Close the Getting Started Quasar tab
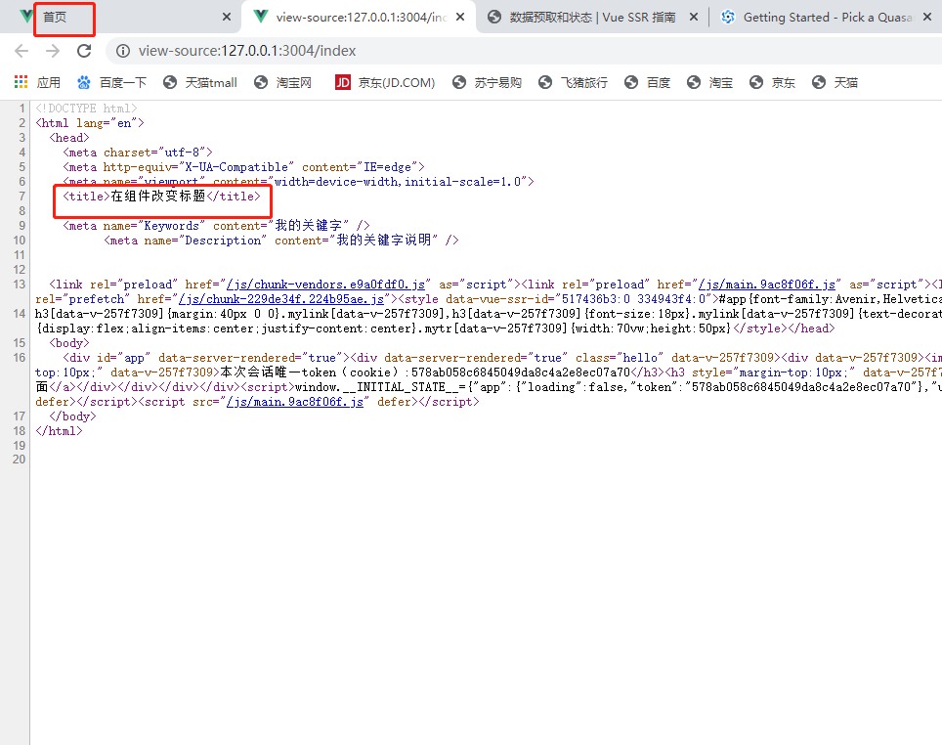The image size is (942, 745). tap(927, 17)
